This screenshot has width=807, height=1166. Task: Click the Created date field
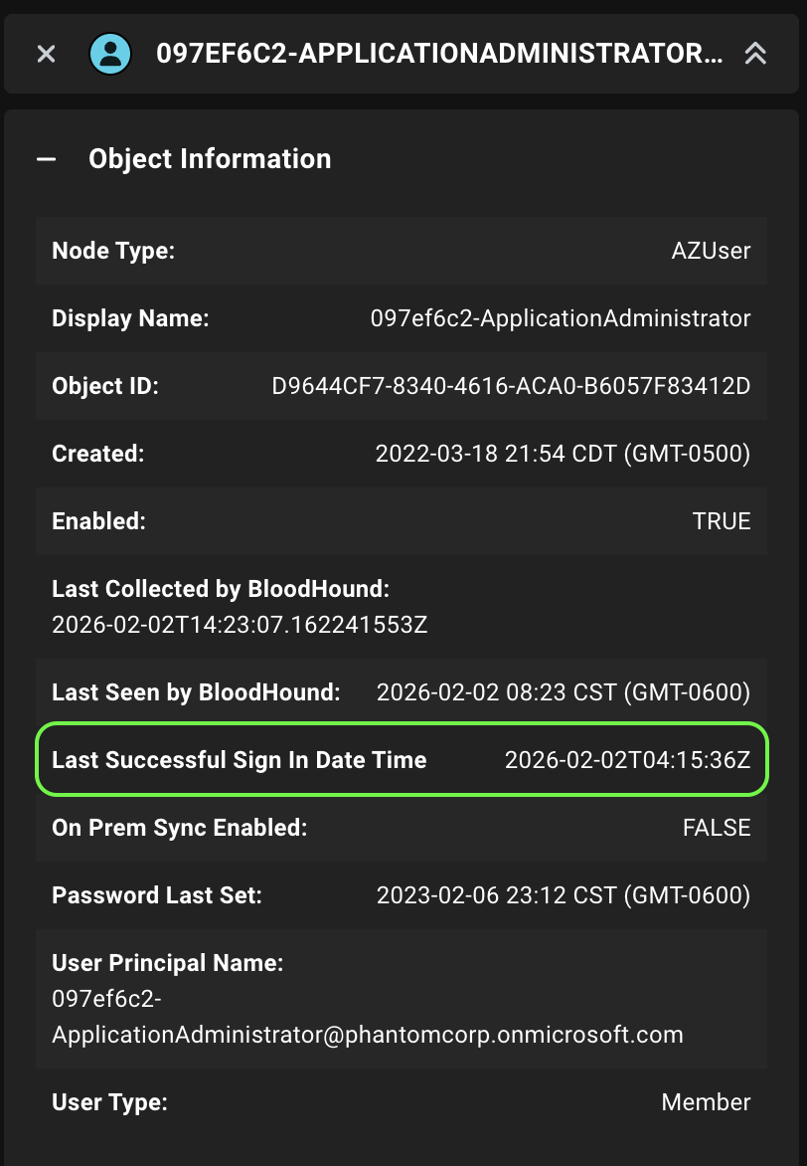564,453
